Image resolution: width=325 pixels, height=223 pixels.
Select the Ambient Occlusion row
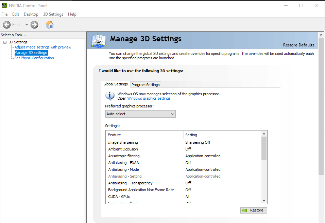tap(183, 149)
